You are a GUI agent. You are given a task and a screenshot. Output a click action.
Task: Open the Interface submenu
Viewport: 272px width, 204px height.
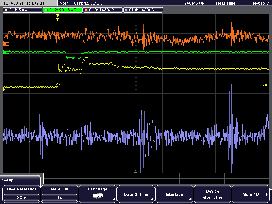pos(174,194)
